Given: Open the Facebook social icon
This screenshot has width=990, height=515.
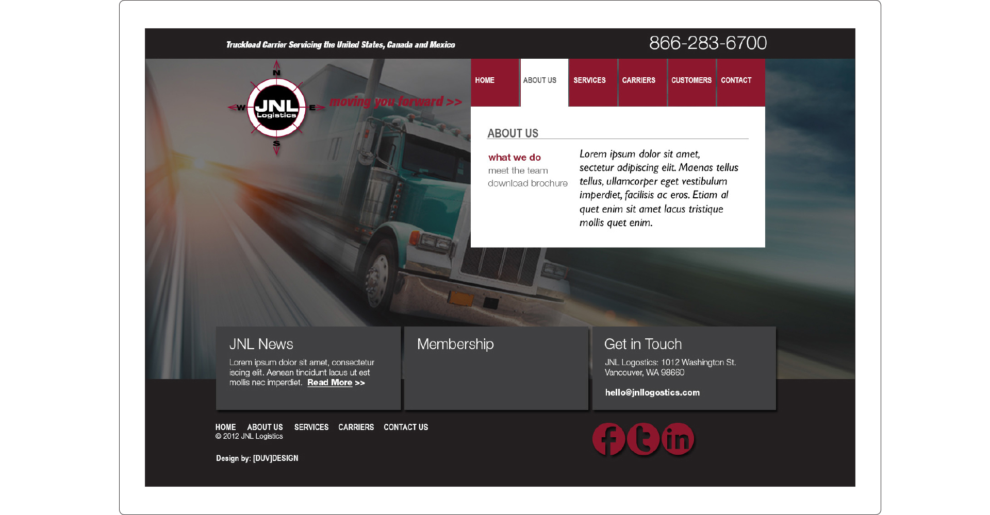Looking at the screenshot, I should 608,439.
